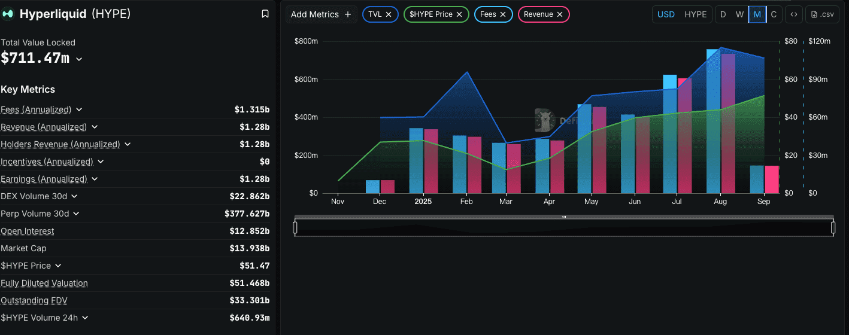Expand the Earnings (Annualized) row
The image size is (849, 335).
pos(95,179)
